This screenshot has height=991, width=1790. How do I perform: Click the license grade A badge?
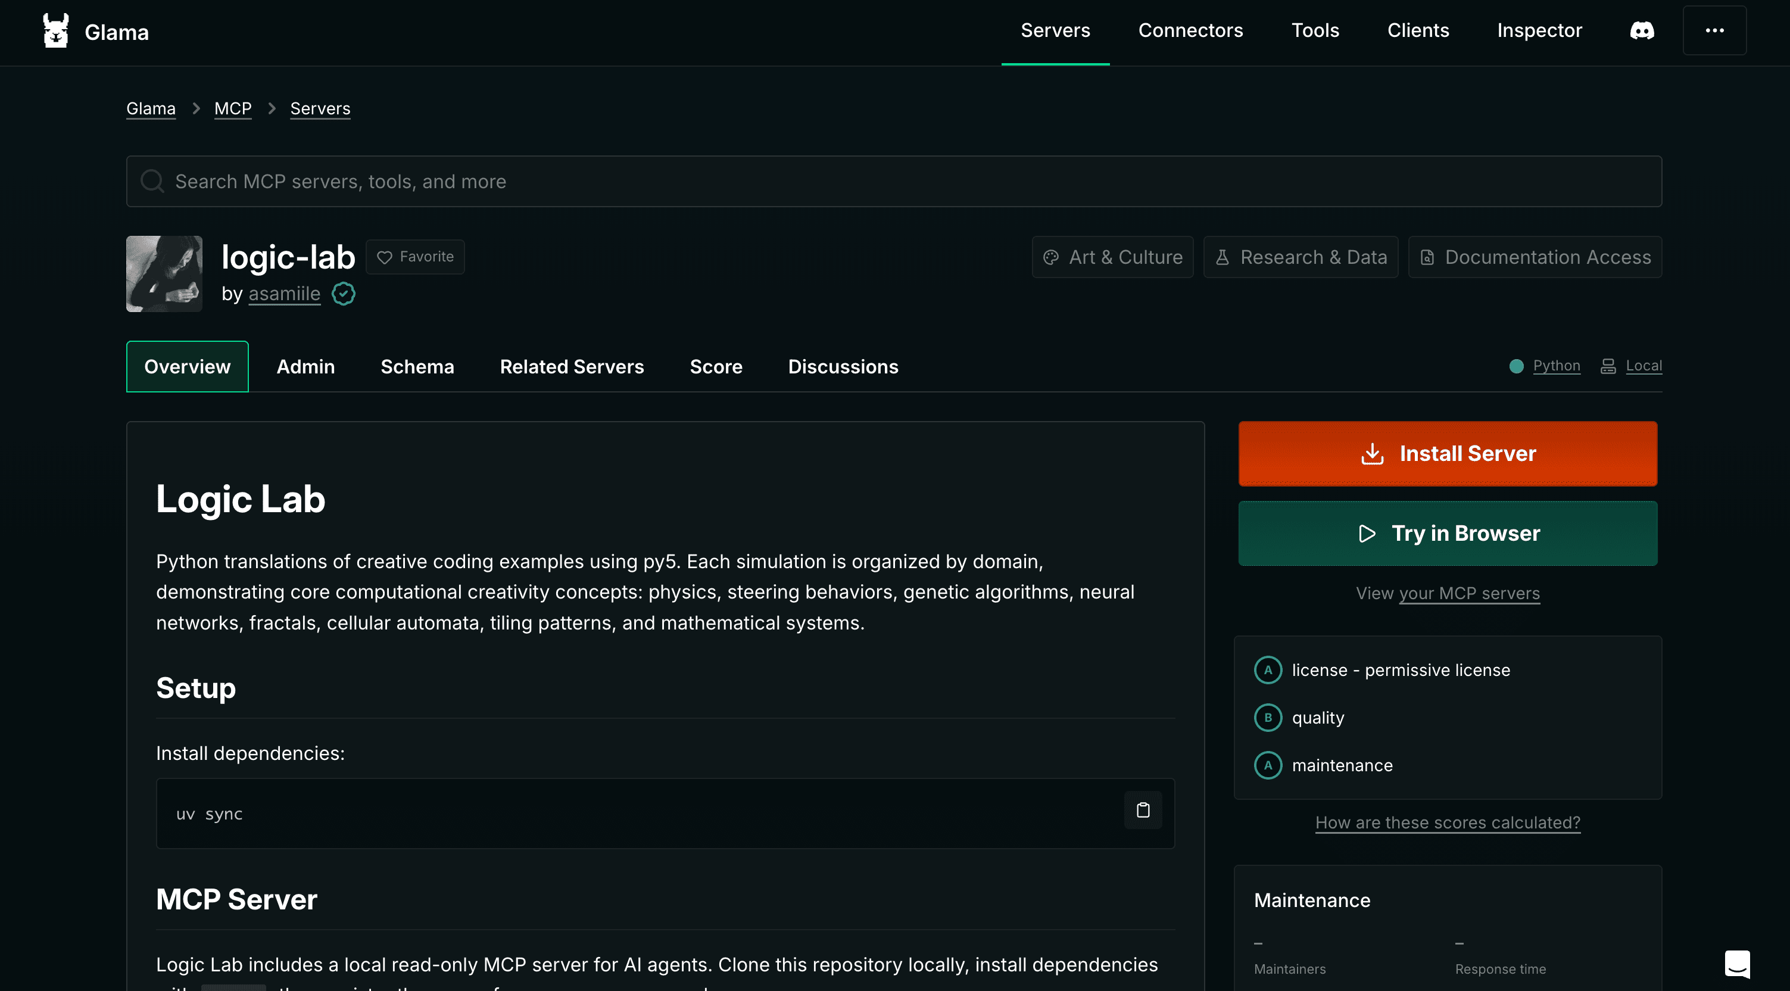[1268, 671]
